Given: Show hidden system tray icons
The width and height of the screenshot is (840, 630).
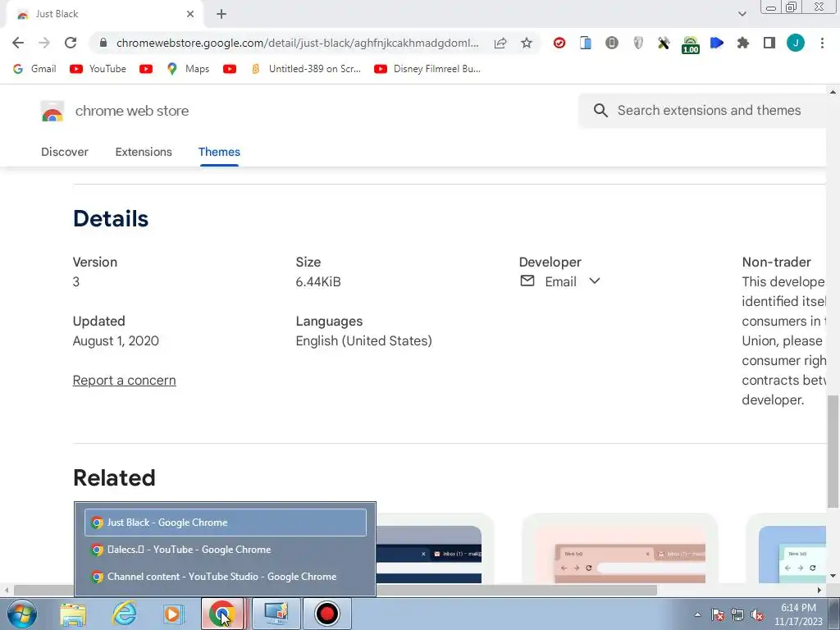Looking at the screenshot, I should coord(697,614).
